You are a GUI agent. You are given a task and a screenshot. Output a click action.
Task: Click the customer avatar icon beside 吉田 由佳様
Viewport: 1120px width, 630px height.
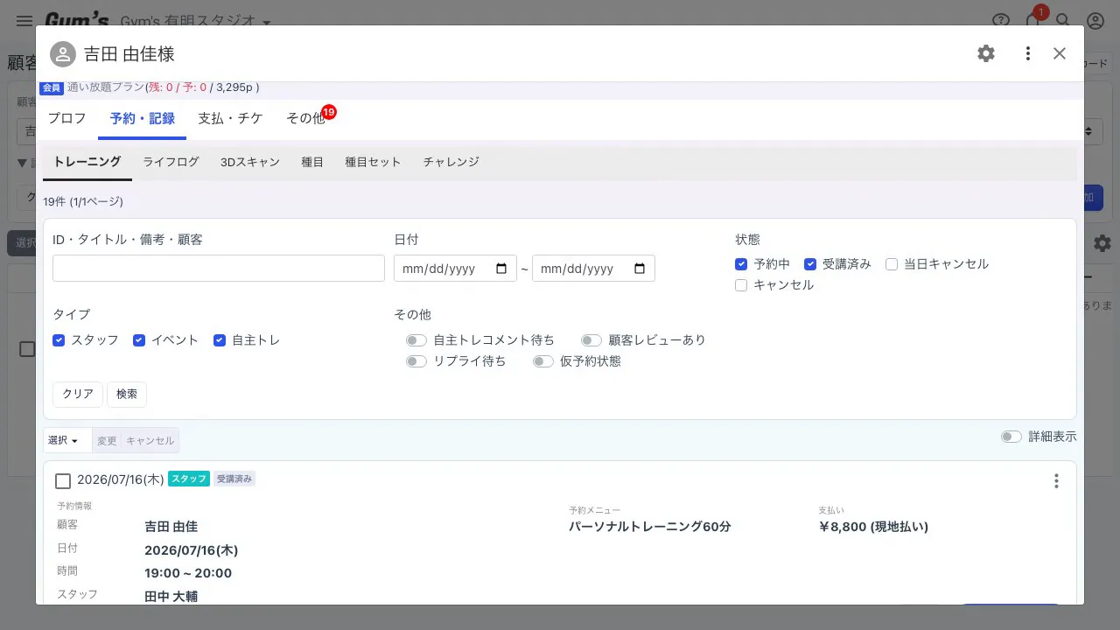tap(63, 54)
